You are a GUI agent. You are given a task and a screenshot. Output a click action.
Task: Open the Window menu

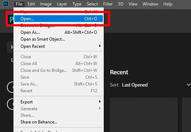click(150, 4)
